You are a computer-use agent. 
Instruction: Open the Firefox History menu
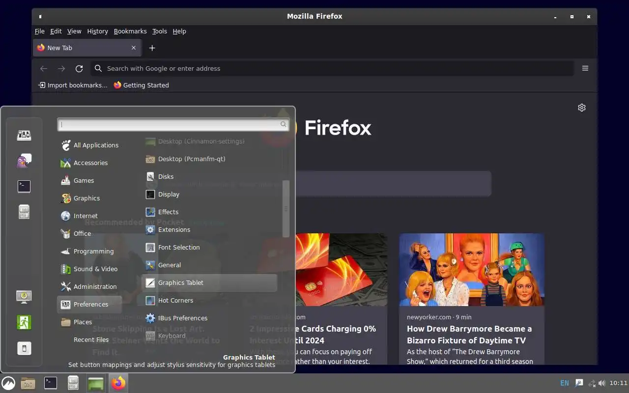click(x=97, y=31)
